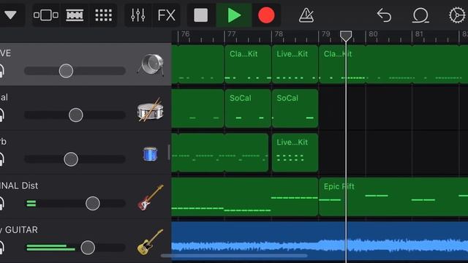Jump to bar 76 on ruler
This screenshot has height=263, width=468.
pos(185,34)
